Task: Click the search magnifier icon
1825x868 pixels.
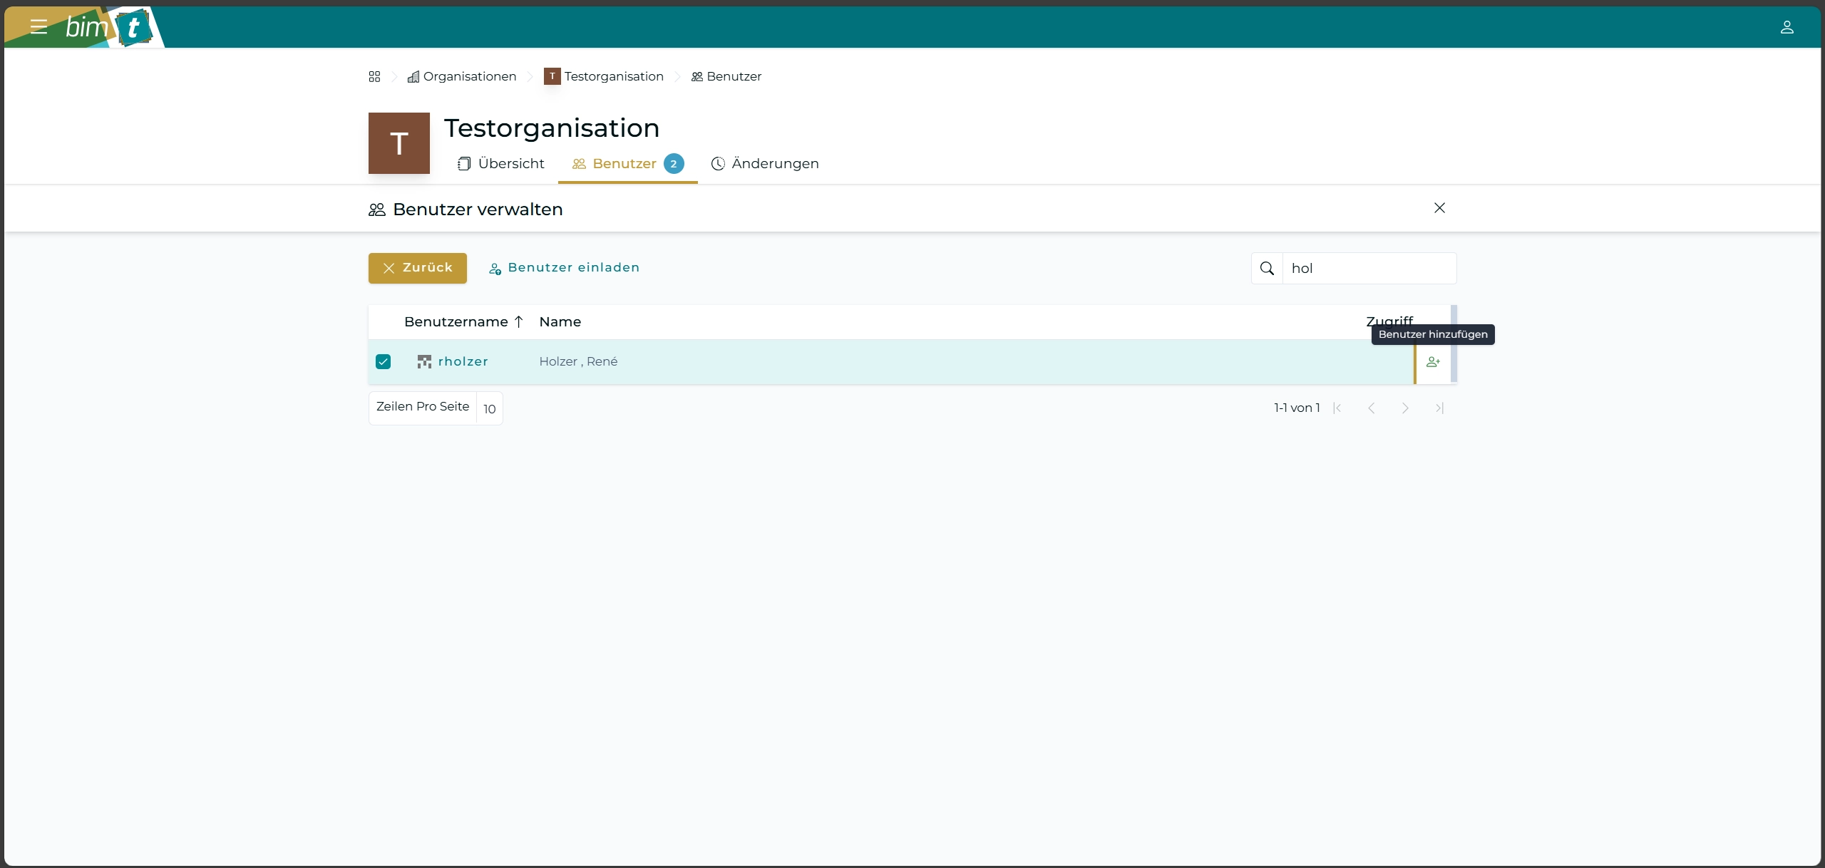Action: pyautogui.click(x=1267, y=269)
